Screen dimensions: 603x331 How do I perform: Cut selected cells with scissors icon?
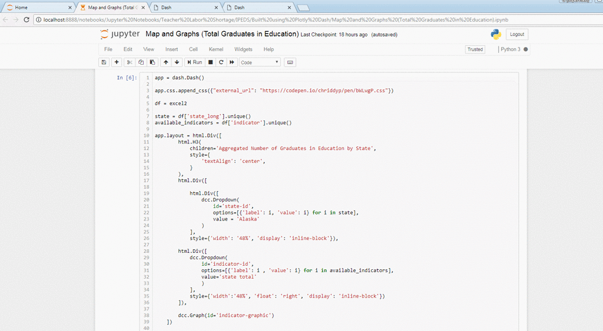130,62
